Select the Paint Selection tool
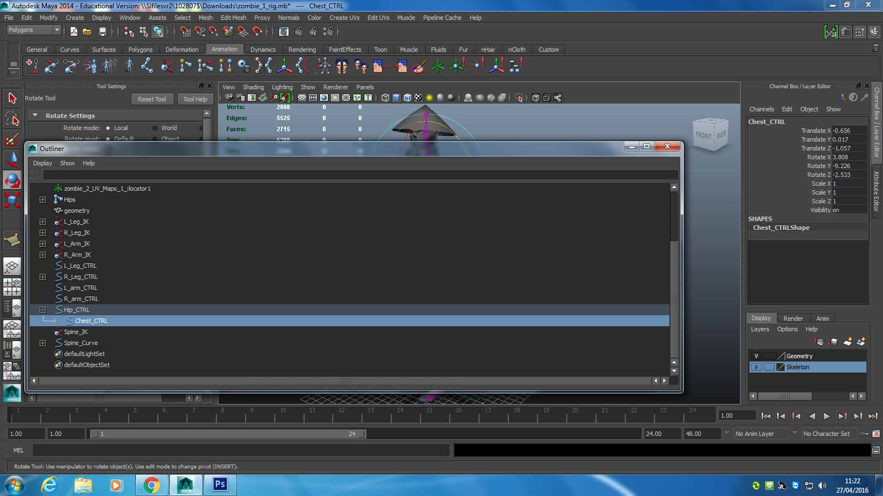The width and height of the screenshot is (883, 496). tap(12, 139)
